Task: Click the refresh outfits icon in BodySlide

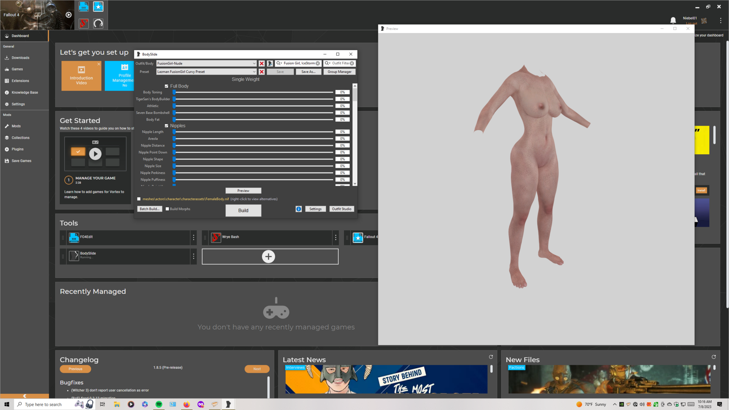Action: [270, 63]
